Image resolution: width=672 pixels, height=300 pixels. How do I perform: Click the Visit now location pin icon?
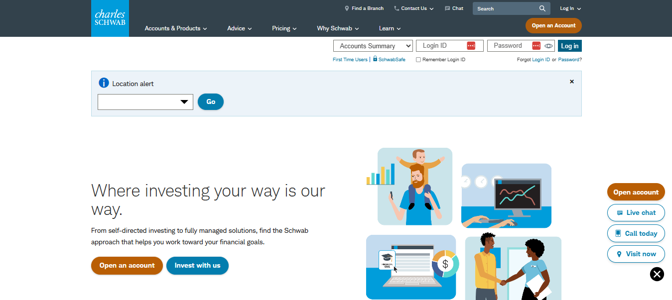(x=619, y=254)
